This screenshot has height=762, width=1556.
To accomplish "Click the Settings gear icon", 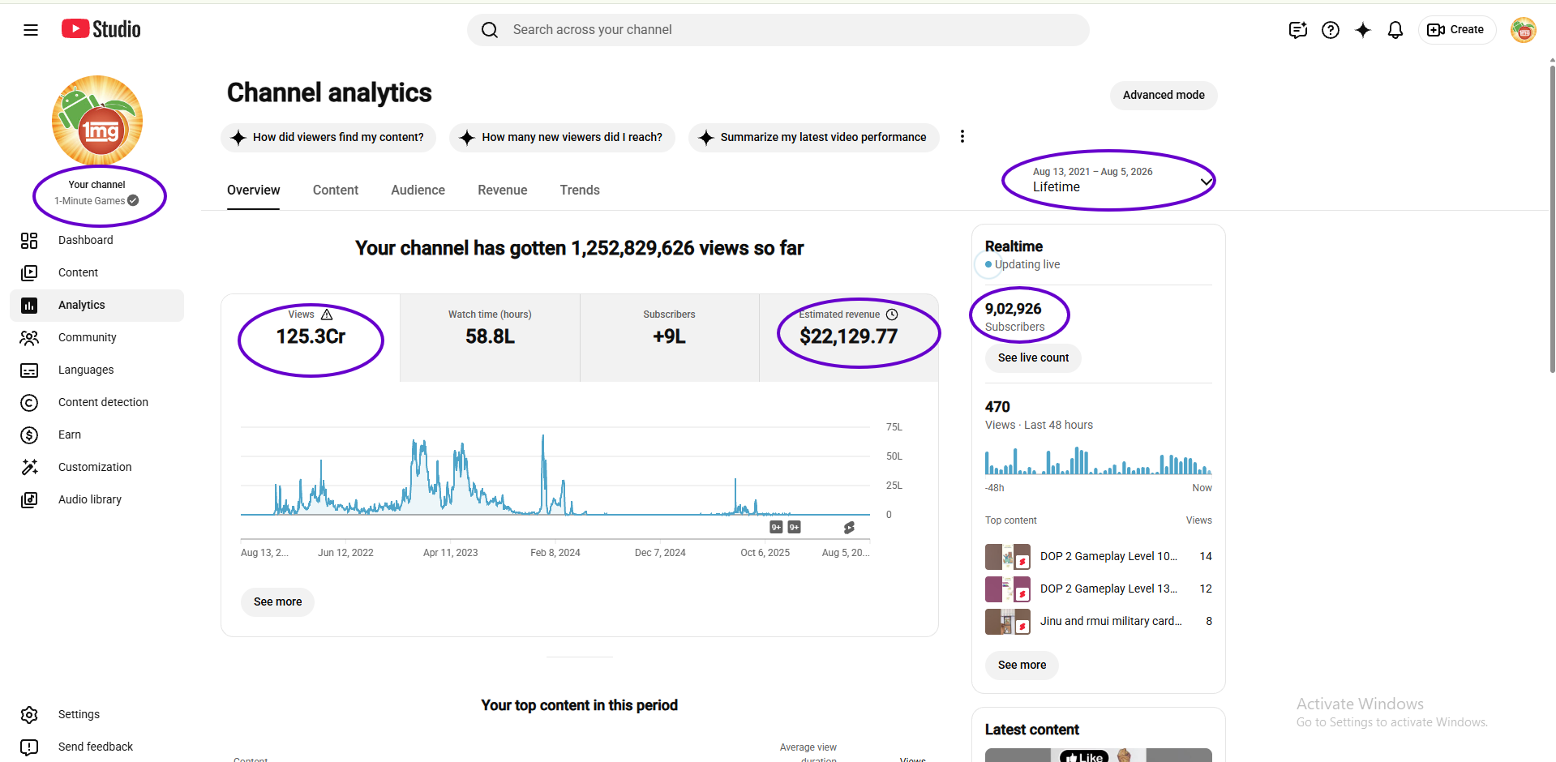I will pyautogui.click(x=29, y=715).
